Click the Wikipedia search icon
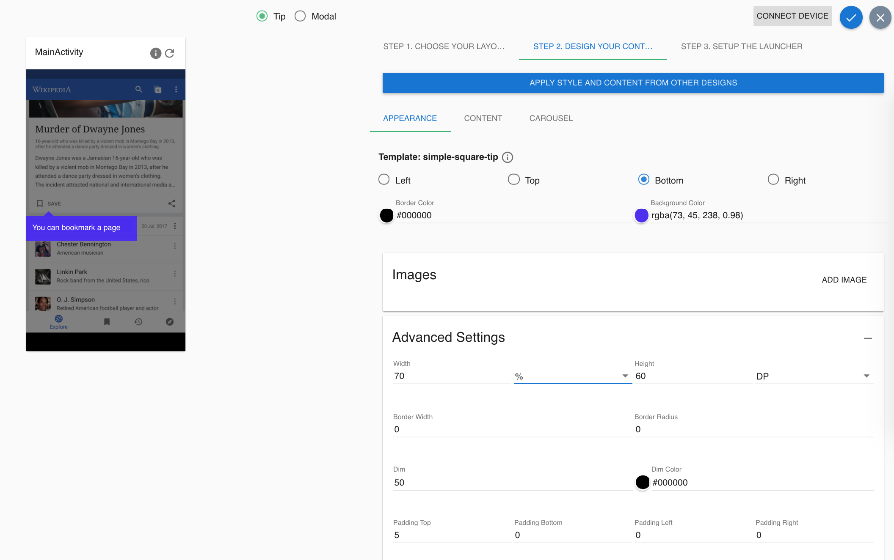 (138, 89)
